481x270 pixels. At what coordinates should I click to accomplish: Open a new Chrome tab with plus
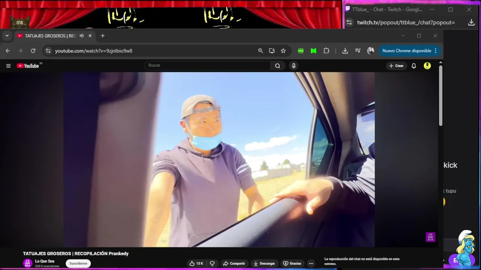pos(103,36)
